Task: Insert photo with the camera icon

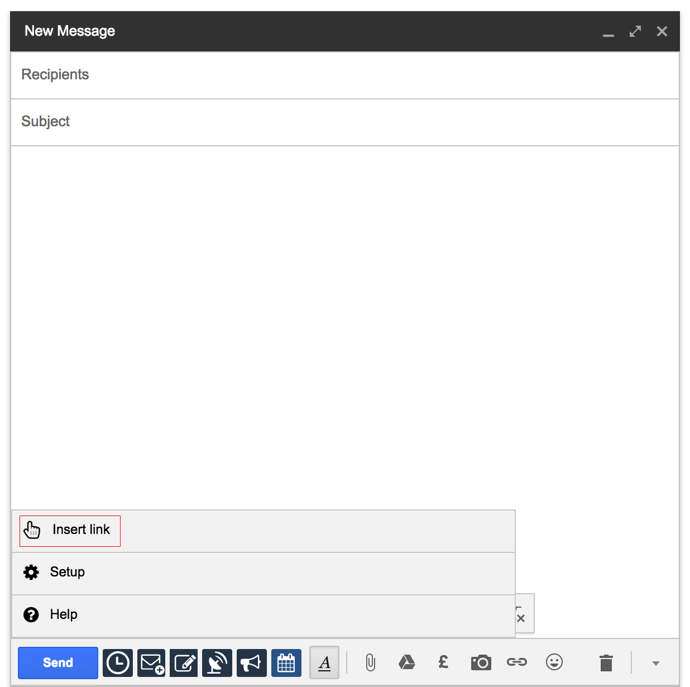Action: pyautogui.click(x=481, y=663)
